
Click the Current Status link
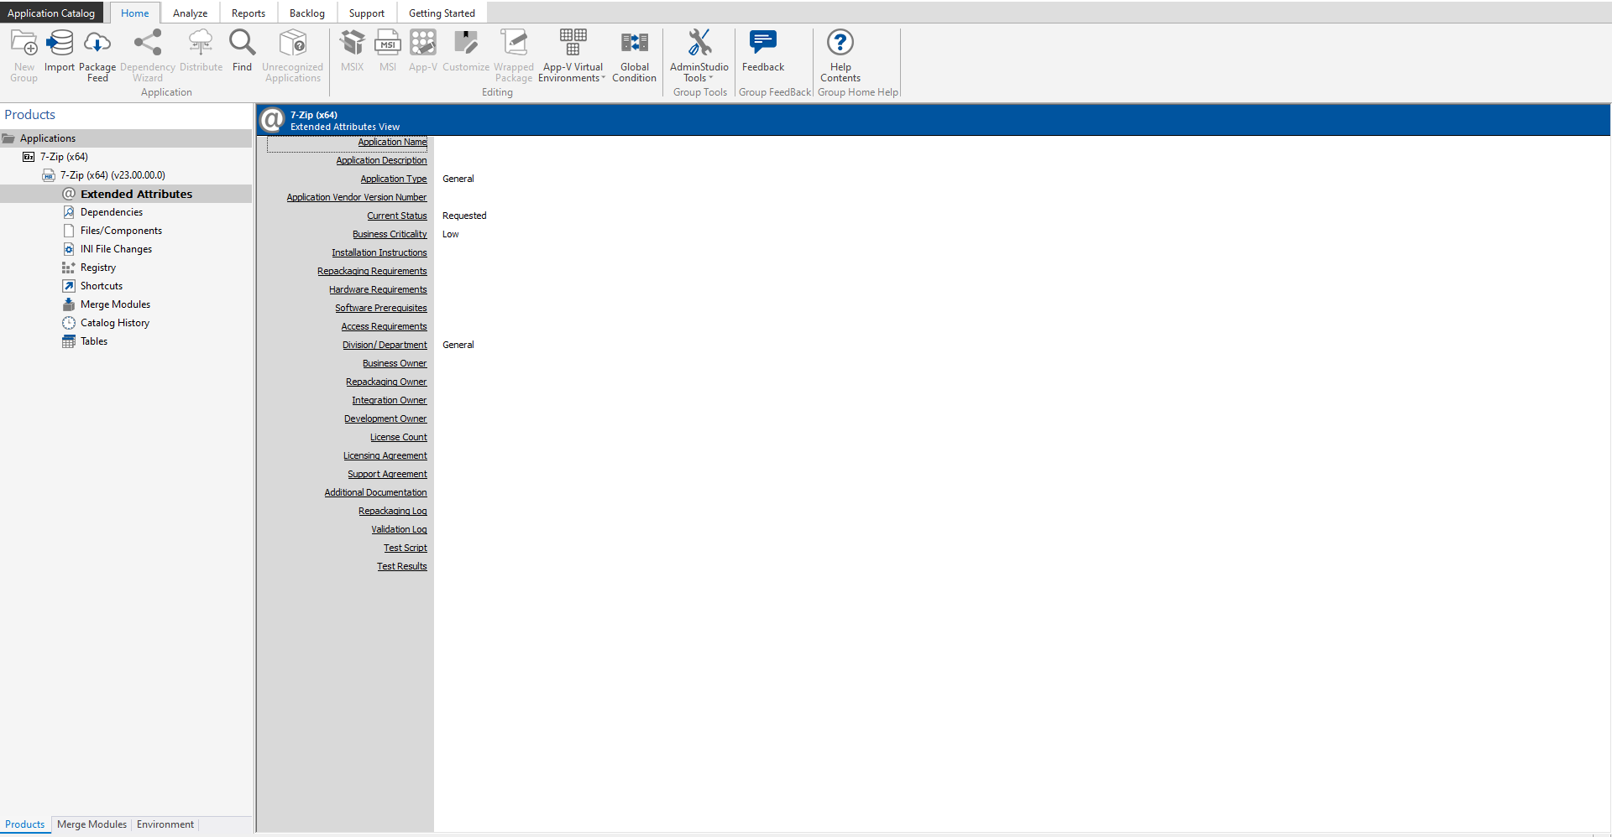[397, 216]
